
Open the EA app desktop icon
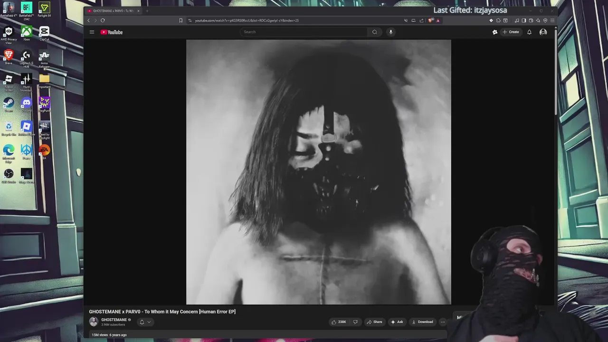[x=44, y=152]
